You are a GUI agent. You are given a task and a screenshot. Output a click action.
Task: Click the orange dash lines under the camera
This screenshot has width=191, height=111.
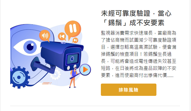click(x=47, y=83)
